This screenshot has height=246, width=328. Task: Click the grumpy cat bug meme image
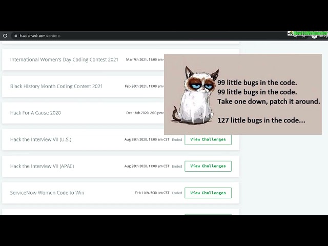(243, 94)
